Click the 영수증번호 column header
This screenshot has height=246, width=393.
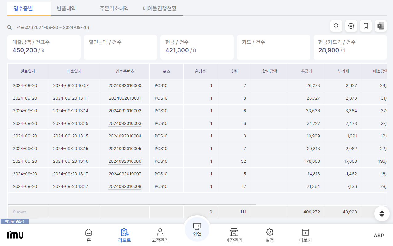pos(125,71)
